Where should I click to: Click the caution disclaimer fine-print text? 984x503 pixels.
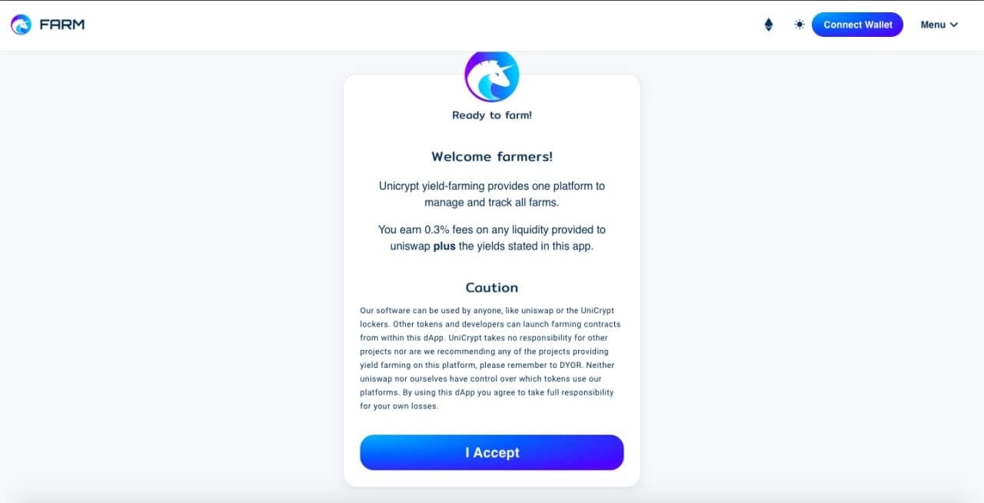click(490, 359)
